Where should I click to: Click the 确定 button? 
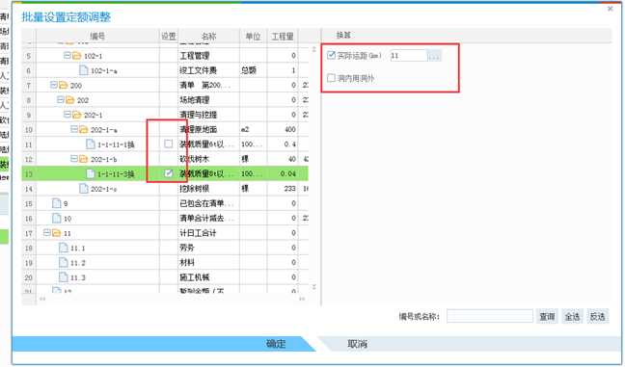coord(276,344)
